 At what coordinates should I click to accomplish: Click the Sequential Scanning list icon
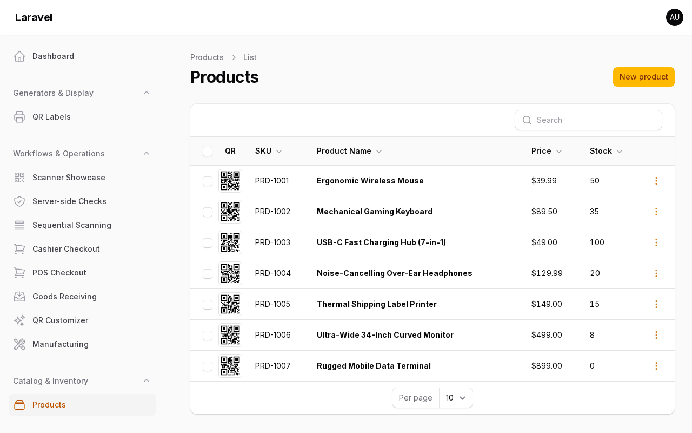[x=19, y=225]
